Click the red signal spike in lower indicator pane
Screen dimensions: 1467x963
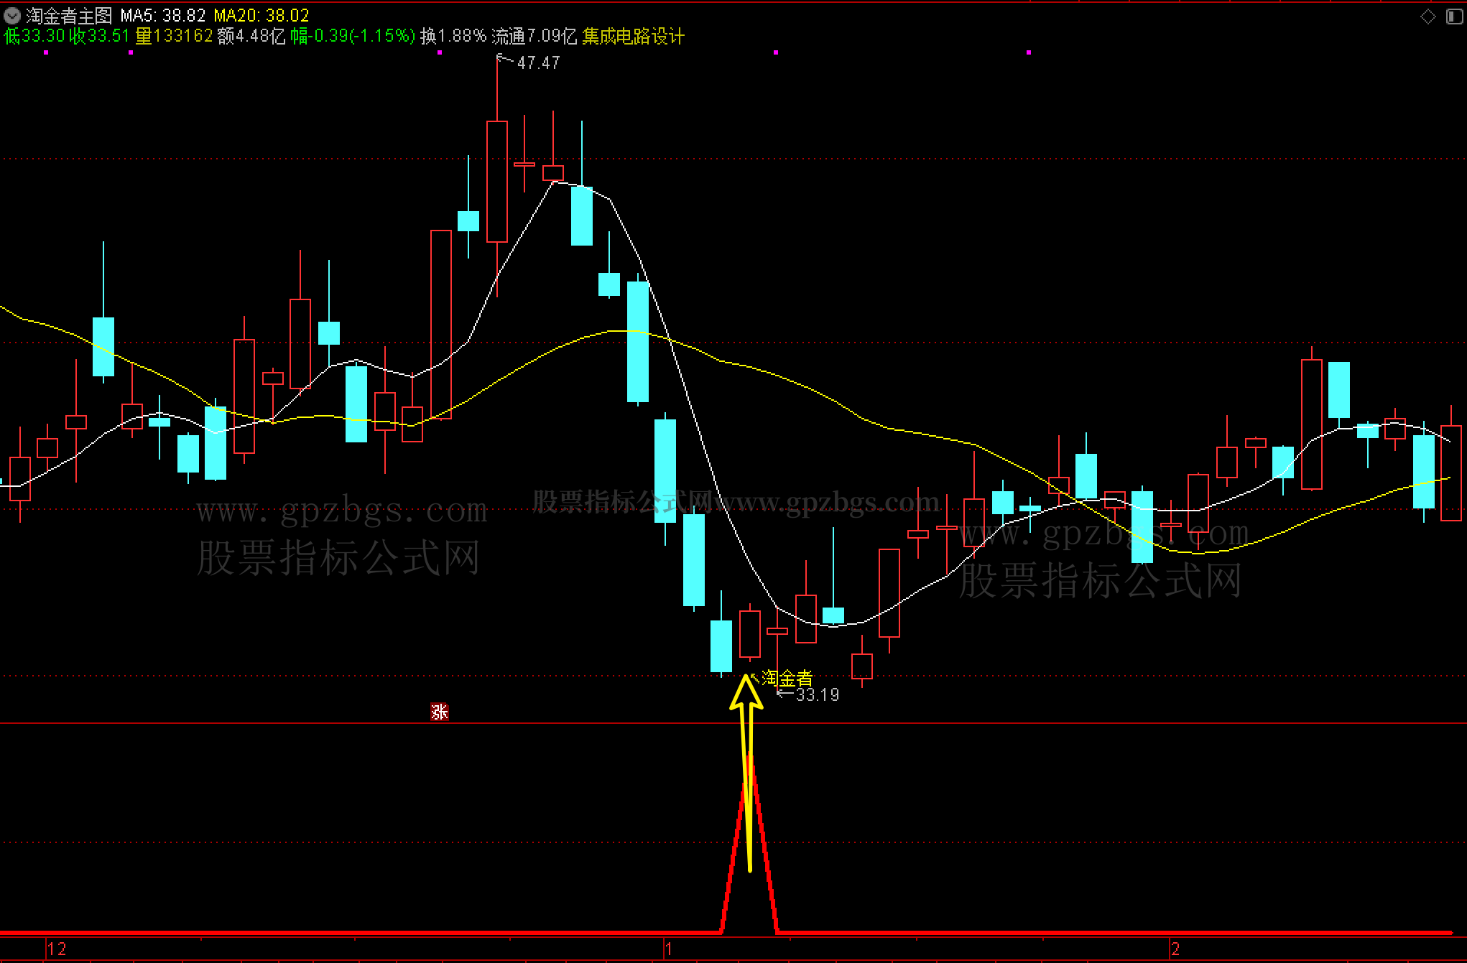click(x=749, y=844)
